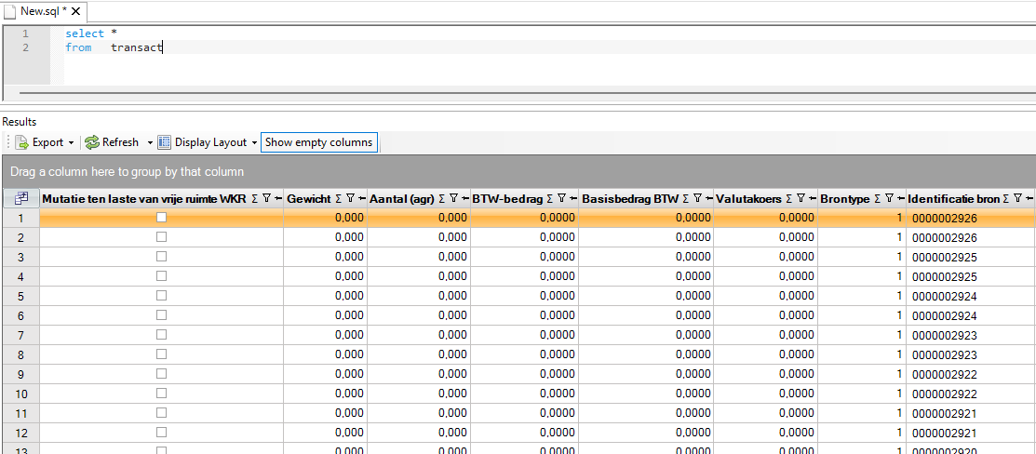Close the New.sql tab
Image resolution: width=1036 pixels, height=454 pixels.
(x=76, y=12)
